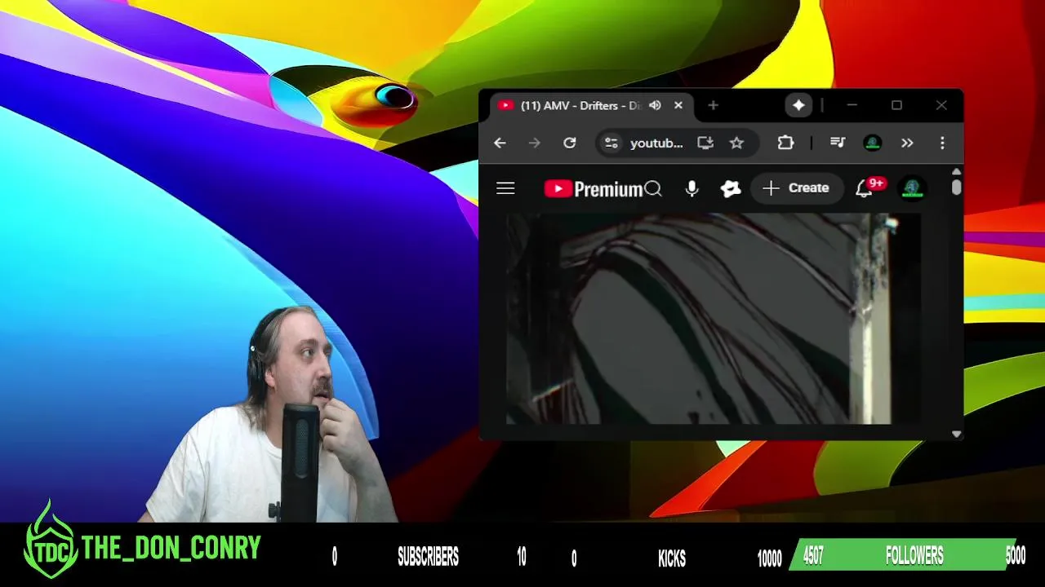The image size is (1045, 587).
Task: Start voice search with microphone icon
Action: pyautogui.click(x=691, y=189)
